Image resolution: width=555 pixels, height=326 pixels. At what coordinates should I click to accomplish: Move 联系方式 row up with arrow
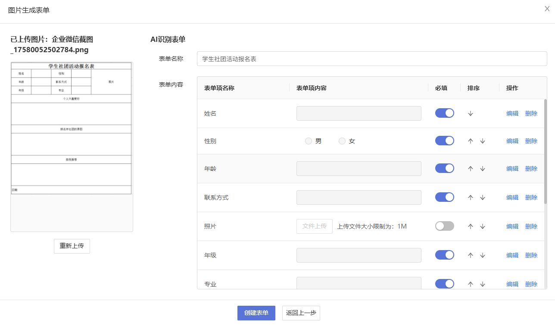[471, 197]
